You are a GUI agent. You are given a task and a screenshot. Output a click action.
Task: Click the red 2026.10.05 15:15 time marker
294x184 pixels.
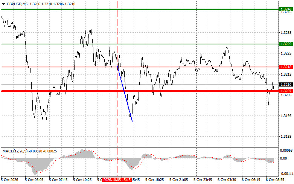[117, 180]
